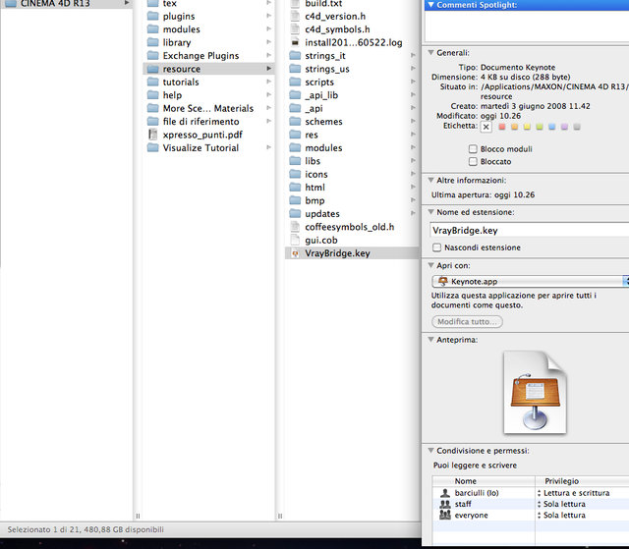Screen dimensions: 629x549
Task: Apply the purple label color
Action: [x=564, y=127]
